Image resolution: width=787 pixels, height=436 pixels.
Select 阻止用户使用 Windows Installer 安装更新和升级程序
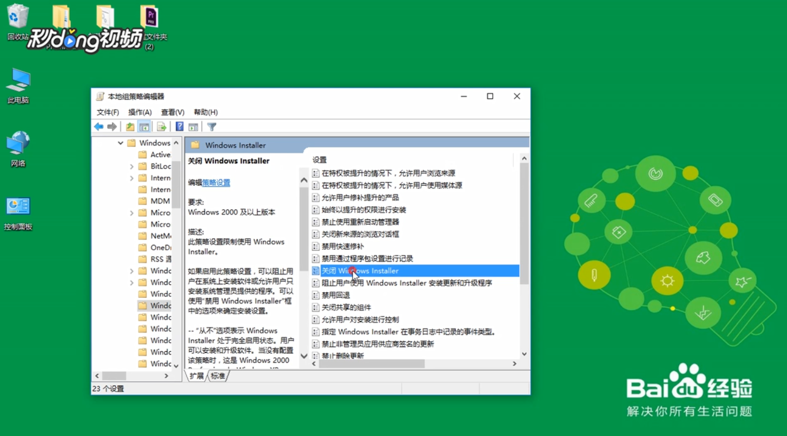(x=407, y=283)
